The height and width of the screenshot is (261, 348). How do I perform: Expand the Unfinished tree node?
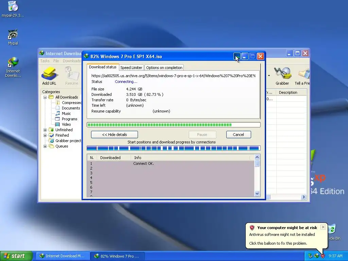(45, 130)
